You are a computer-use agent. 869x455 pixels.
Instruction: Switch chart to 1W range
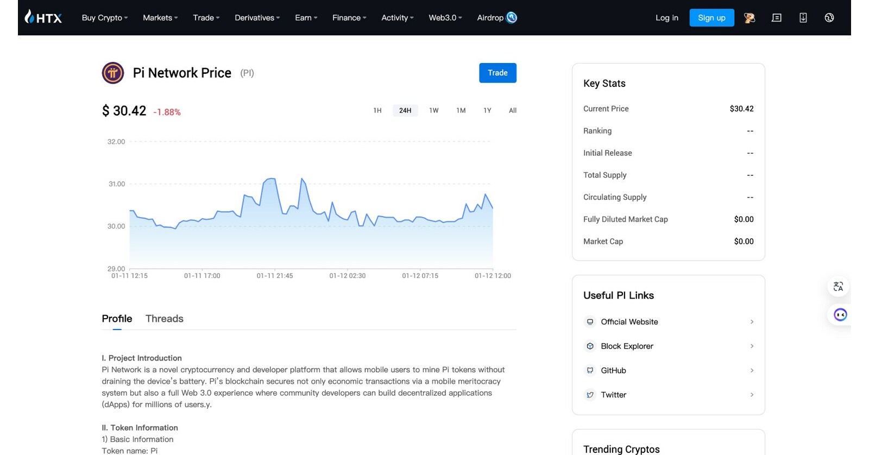pyautogui.click(x=434, y=110)
